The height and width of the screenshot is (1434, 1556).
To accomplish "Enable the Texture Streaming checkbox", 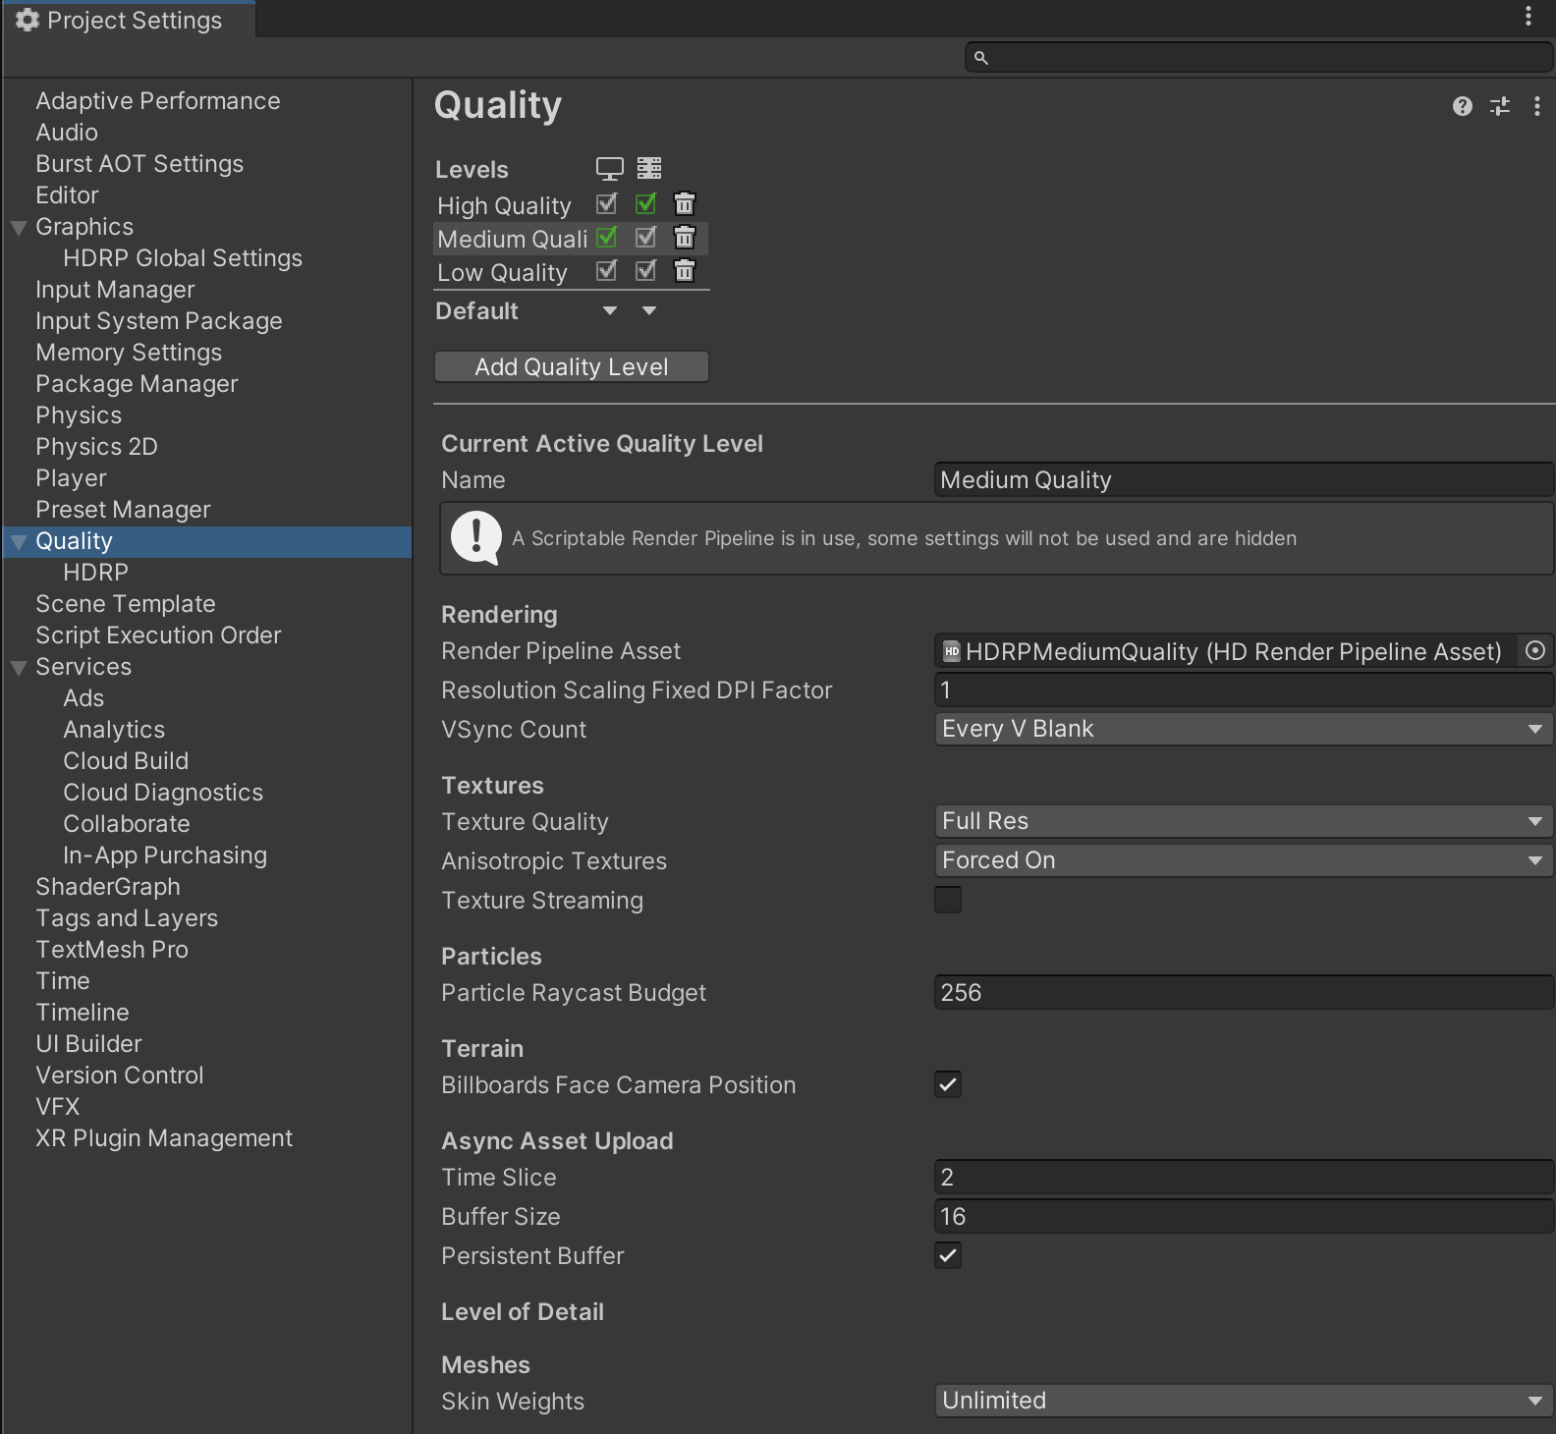I will click(x=948, y=901).
